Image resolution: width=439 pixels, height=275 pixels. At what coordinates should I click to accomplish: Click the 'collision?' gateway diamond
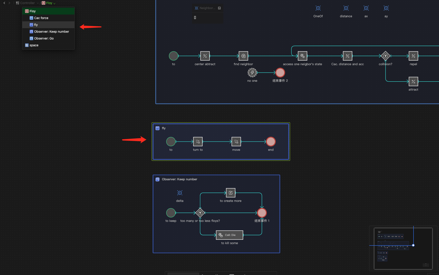point(385,56)
